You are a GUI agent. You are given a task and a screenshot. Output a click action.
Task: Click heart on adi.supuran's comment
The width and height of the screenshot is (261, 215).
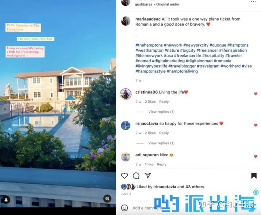click(x=256, y=156)
